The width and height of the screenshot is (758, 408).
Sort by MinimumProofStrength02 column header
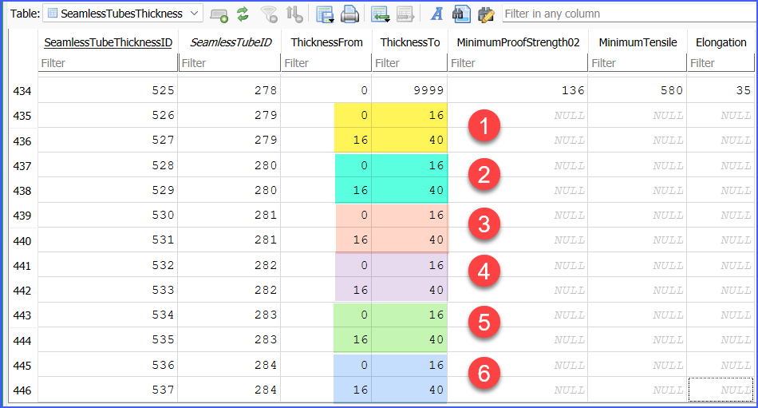[x=518, y=42]
